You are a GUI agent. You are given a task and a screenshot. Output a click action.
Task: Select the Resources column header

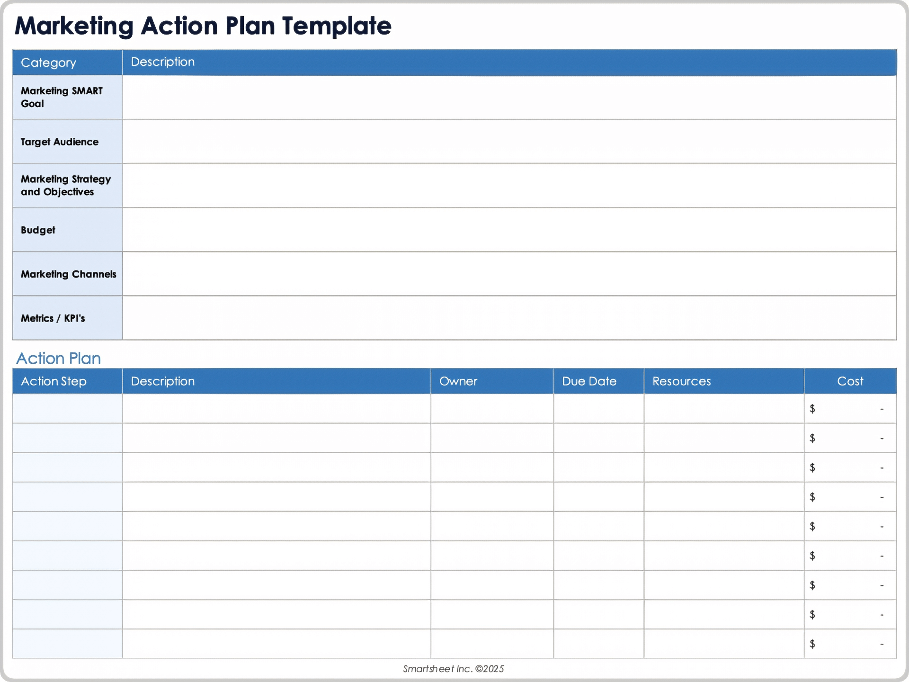pyautogui.click(x=681, y=381)
